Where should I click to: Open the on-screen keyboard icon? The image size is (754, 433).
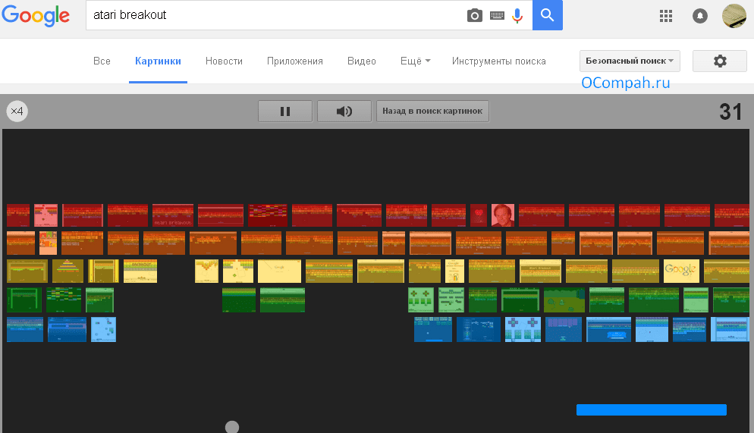click(497, 16)
